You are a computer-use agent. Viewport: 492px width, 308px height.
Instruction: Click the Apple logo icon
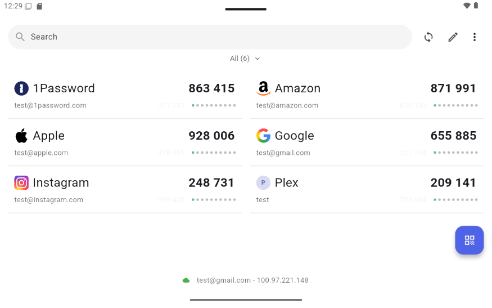pos(21,136)
